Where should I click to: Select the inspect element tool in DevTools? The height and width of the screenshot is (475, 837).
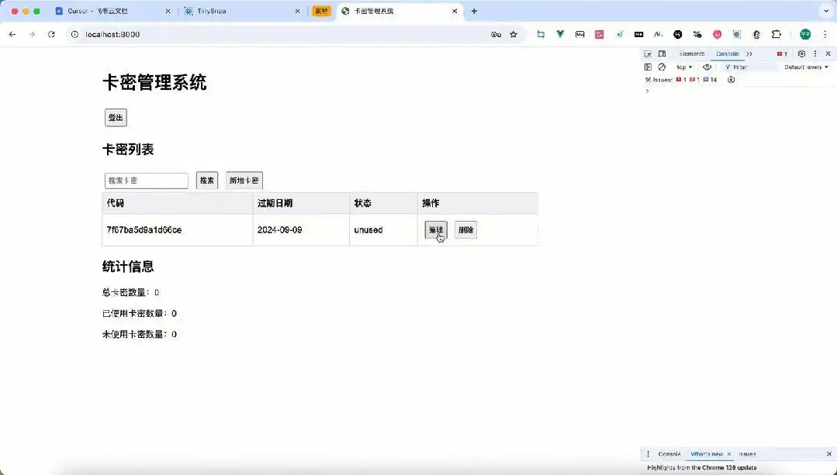point(647,54)
